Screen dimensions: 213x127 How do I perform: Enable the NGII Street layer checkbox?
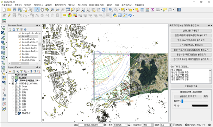click(x=13, y=75)
